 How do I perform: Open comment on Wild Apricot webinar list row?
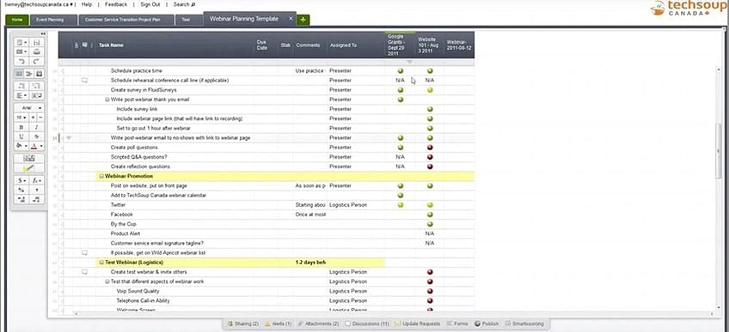84,253
